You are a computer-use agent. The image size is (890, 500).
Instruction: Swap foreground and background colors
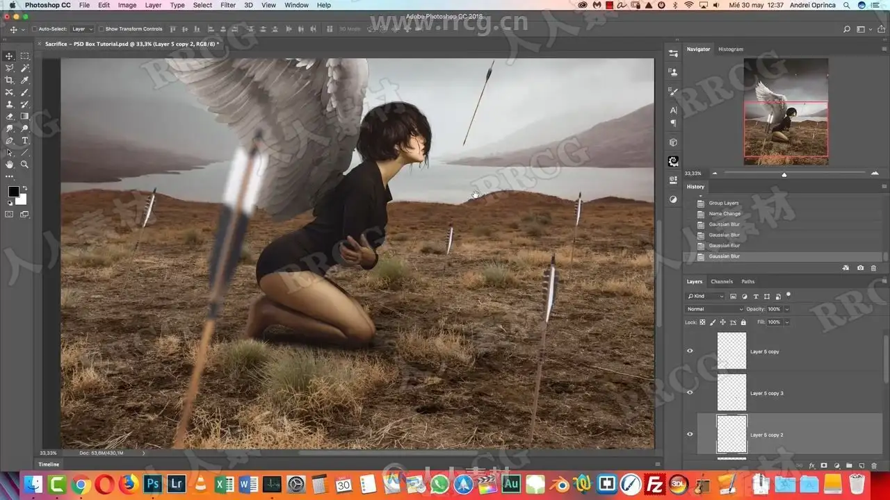pos(25,189)
